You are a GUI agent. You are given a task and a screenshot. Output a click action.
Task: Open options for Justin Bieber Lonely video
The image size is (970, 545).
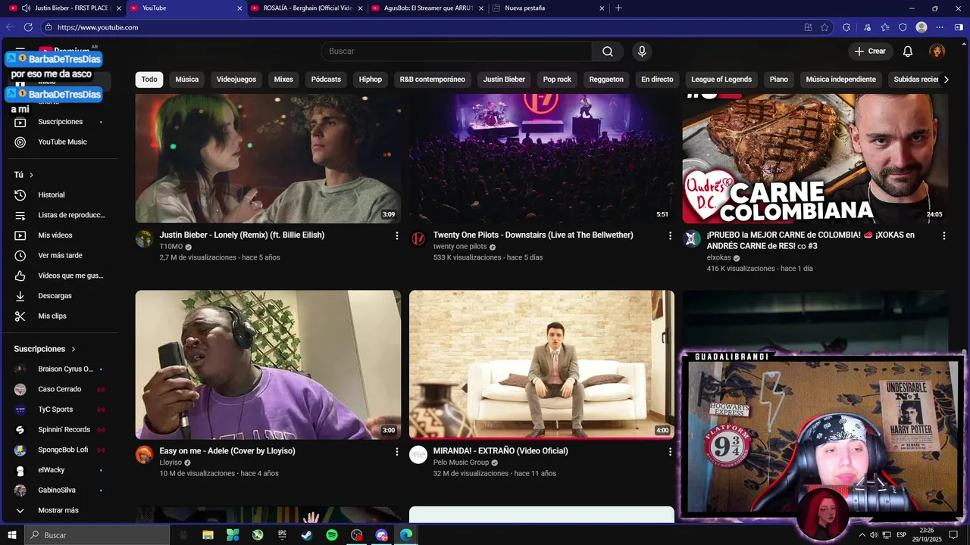pyautogui.click(x=396, y=236)
